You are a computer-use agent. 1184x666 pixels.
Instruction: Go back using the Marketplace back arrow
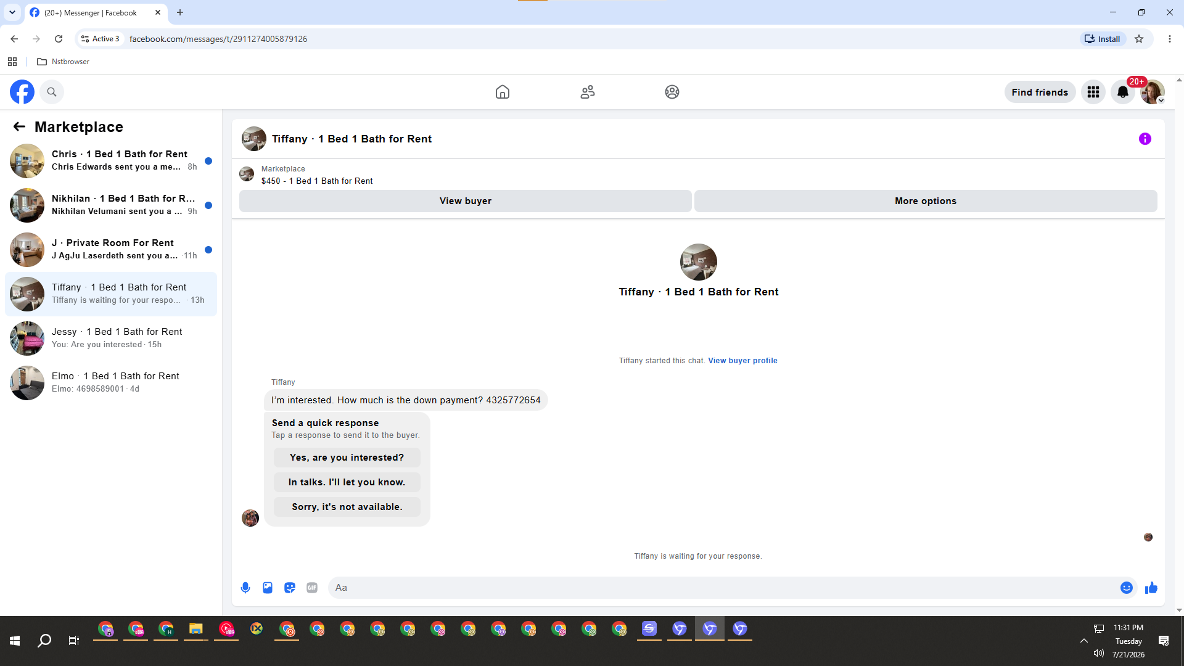[x=19, y=126]
